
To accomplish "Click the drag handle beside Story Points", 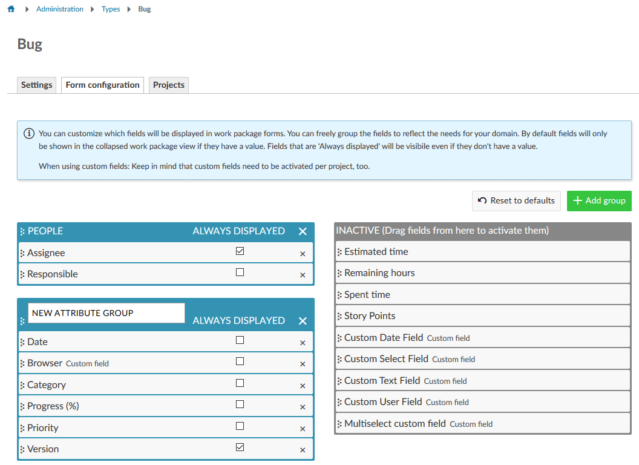I will 341,315.
